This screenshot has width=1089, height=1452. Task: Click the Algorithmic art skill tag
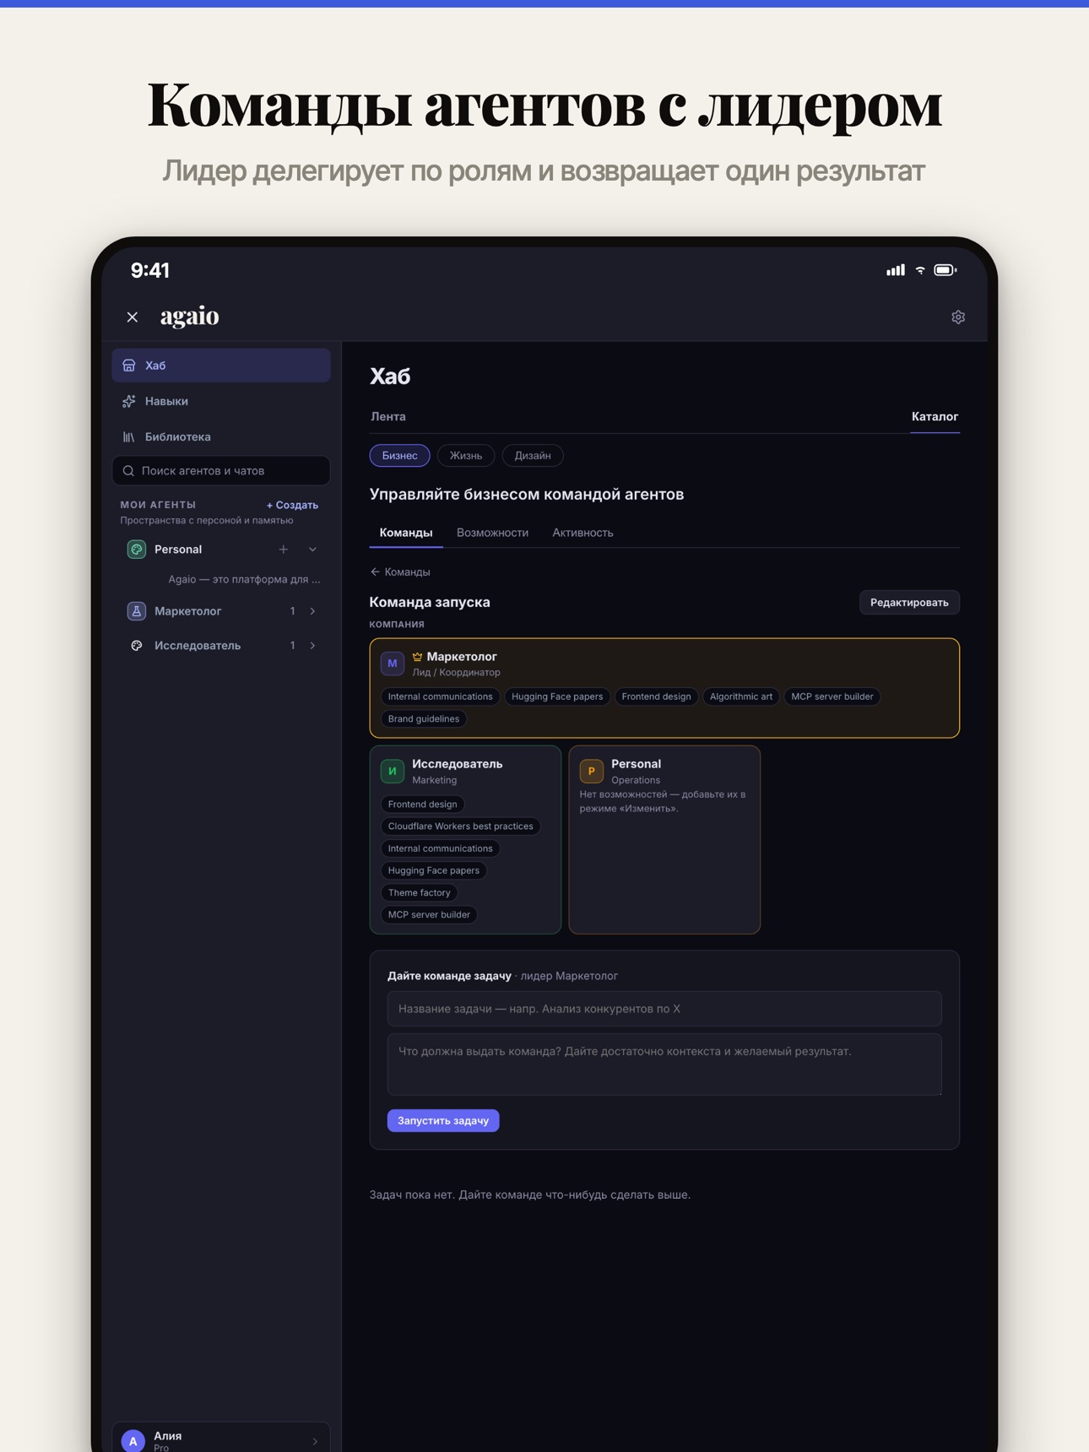click(741, 696)
